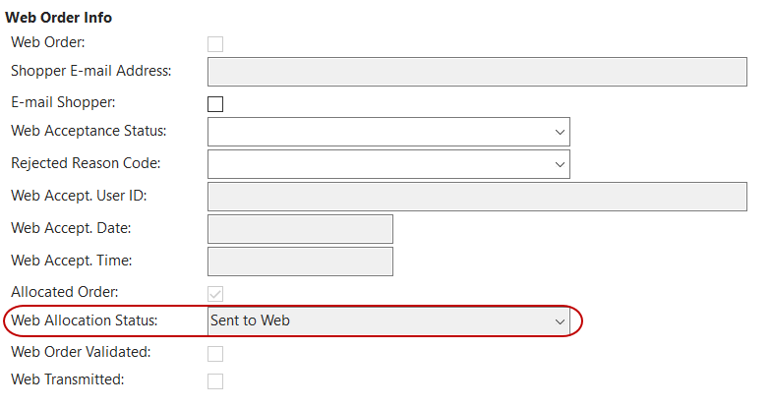The height and width of the screenshot is (407, 771).
Task: Click the Shopper E-mail Address label
Action: click(x=90, y=71)
